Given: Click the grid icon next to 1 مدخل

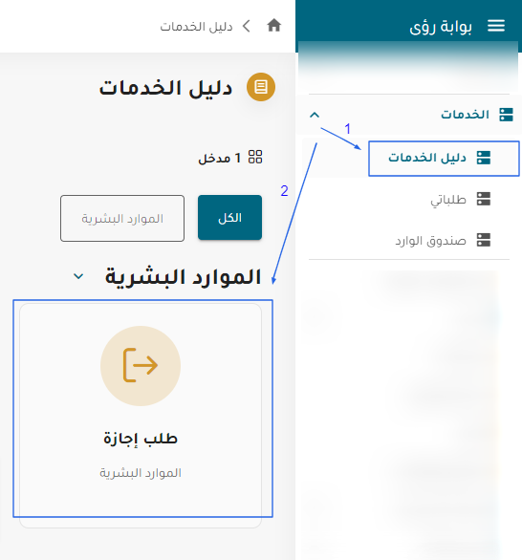Looking at the screenshot, I should tap(255, 157).
